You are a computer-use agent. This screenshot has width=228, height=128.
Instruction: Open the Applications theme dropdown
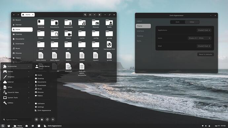(x=204, y=30)
